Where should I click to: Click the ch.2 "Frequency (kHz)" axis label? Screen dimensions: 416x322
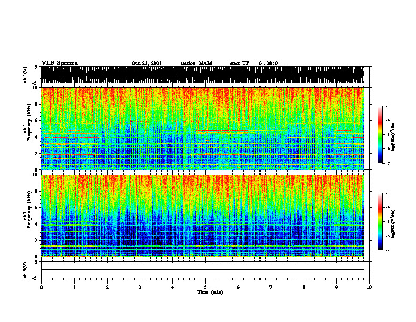(29, 209)
